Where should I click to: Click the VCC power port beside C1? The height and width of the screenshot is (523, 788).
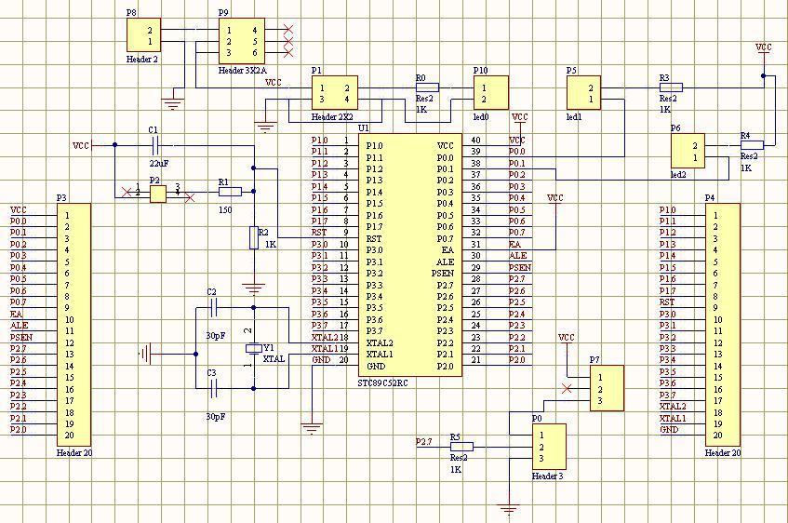click(85, 145)
